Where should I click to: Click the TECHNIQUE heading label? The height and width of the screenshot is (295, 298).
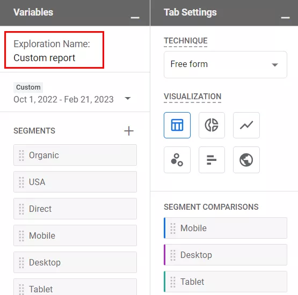tap(186, 41)
